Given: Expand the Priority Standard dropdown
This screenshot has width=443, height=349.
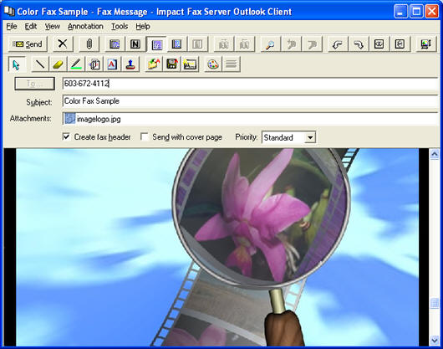Looking at the screenshot, I should tap(310, 137).
